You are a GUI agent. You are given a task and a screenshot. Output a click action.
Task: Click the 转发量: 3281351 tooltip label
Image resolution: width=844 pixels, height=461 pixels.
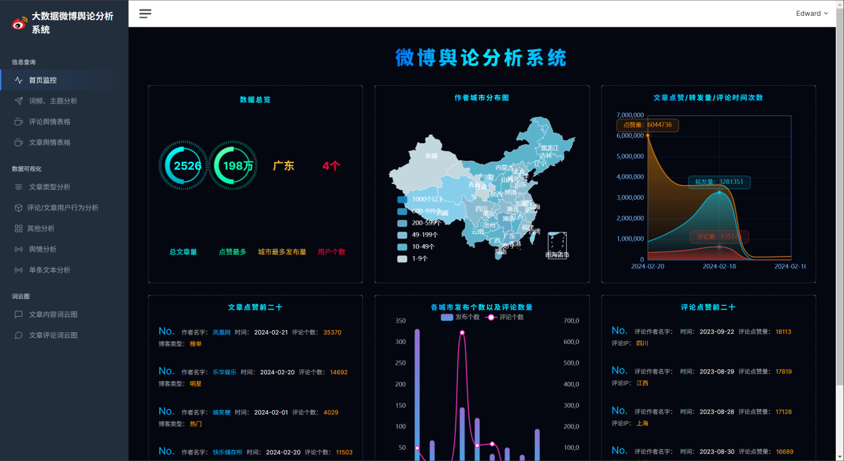[x=719, y=182]
